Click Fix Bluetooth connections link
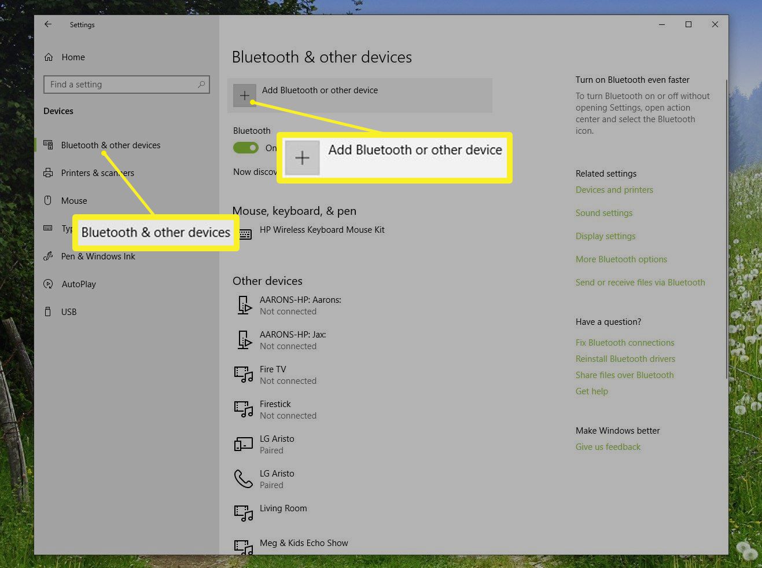762x568 pixels. pos(625,343)
